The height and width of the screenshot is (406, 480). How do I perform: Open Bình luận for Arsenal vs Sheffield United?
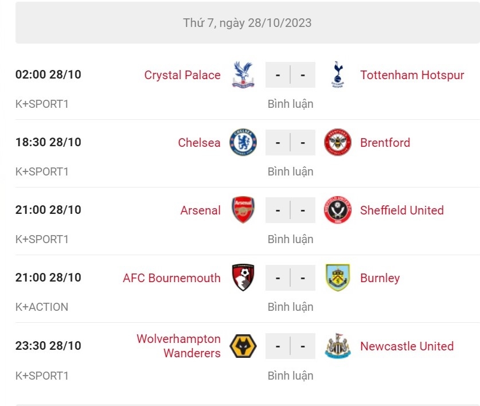click(290, 239)
